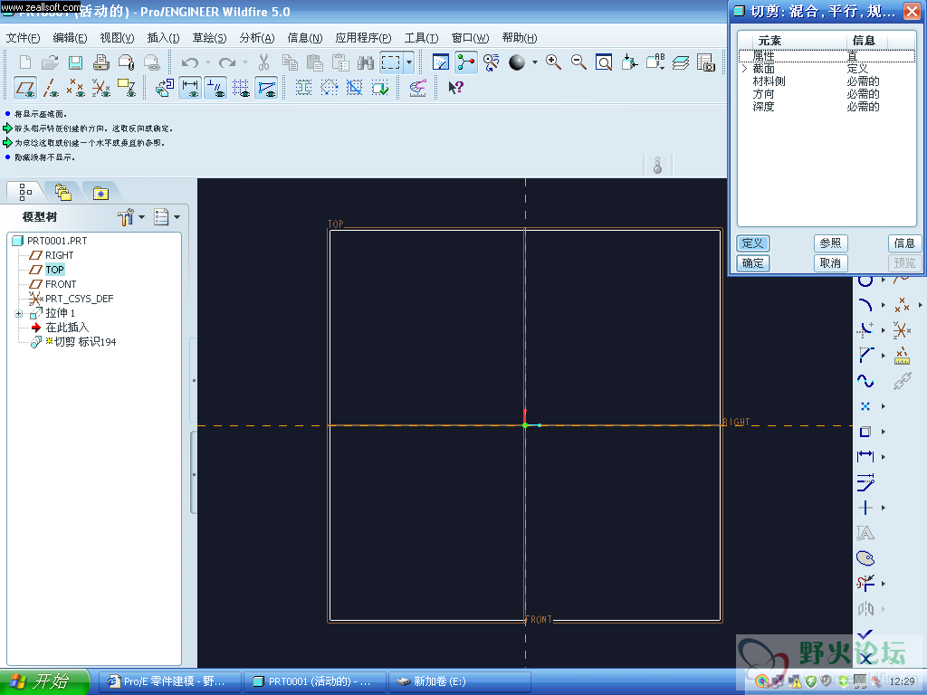Click the Redo arrow icon
This screenshot has width=927, height=695.
pyautogui.click(x=227, y=62)
